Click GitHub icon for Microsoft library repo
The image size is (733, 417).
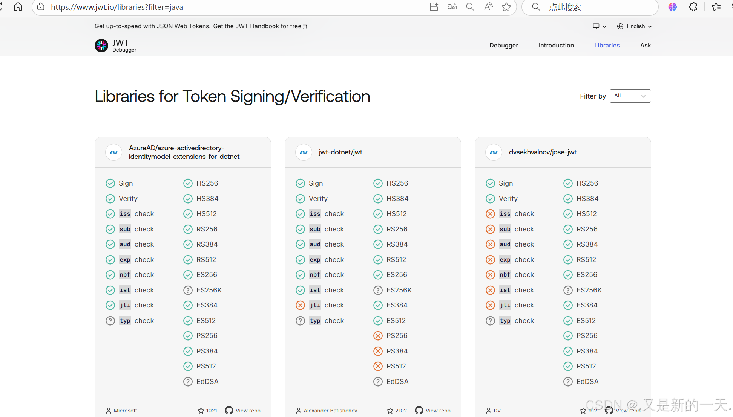click(229, 410)
